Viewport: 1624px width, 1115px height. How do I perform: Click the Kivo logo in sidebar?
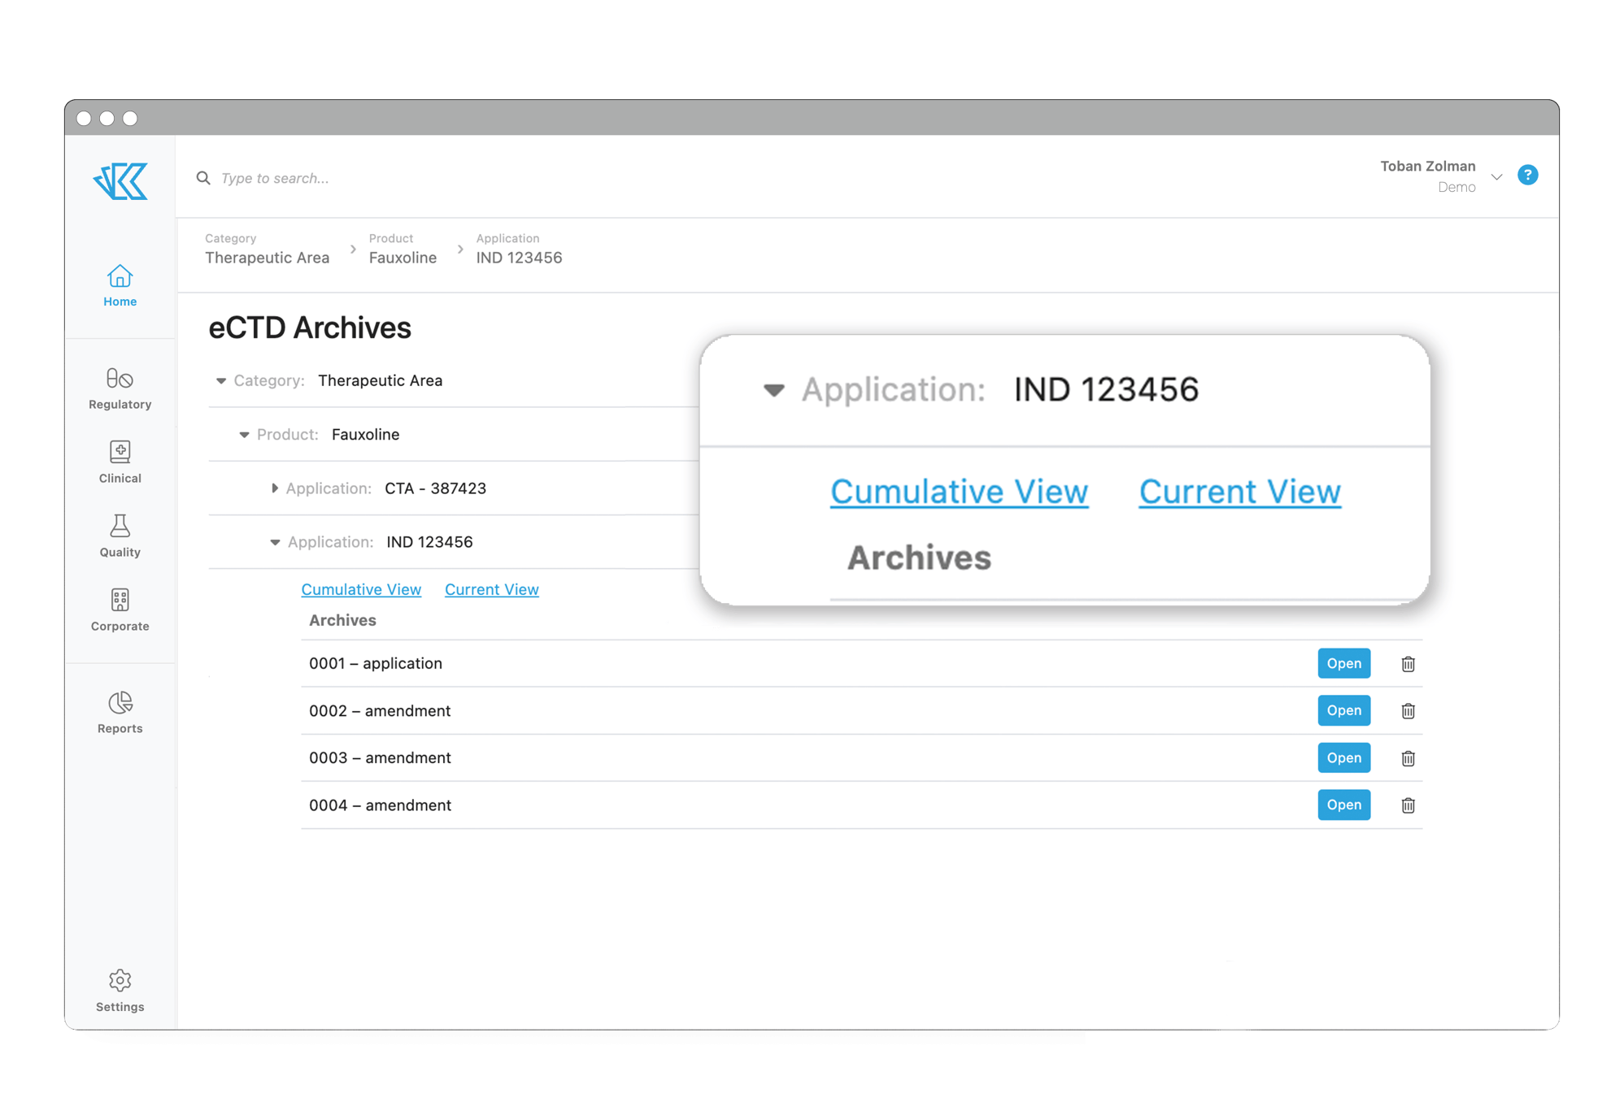coord(120,180)
